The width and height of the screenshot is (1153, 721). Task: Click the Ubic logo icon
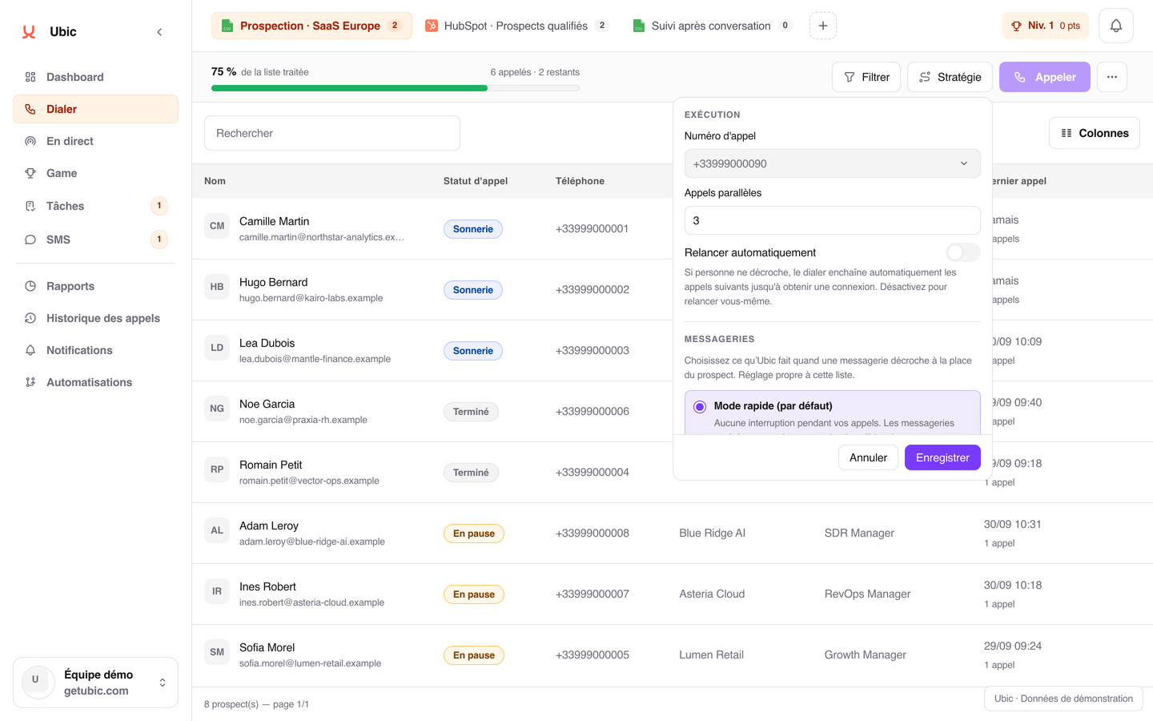point(29,32)
